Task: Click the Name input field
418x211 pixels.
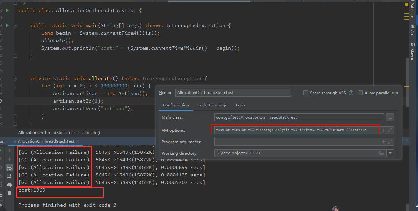Action: pyautogui.click(x=233, y=93)
